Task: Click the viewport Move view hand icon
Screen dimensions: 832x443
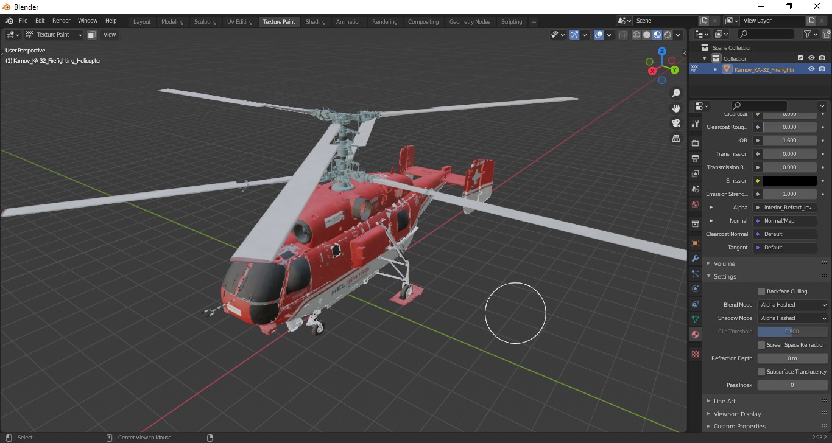Action: click(675, 108)
